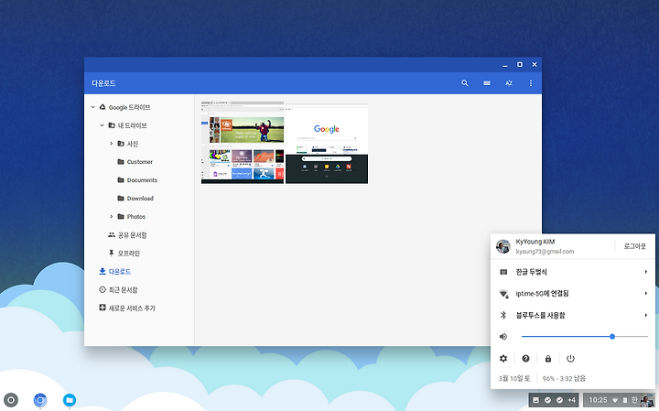Click the Bluetooth icon in system menu
The image size is (659, 411).
point(503,315)
